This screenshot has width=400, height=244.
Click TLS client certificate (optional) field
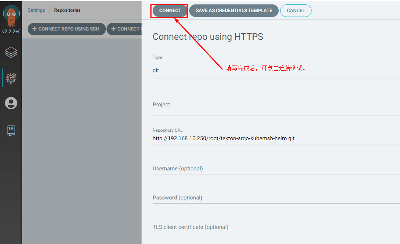(276, 227)
